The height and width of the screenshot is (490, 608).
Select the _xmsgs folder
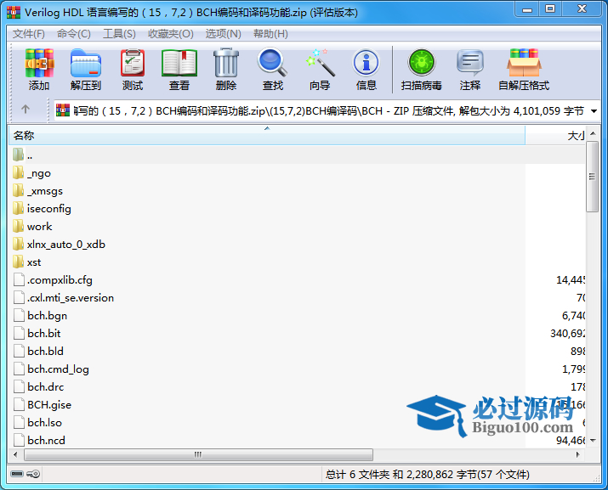tap(37, 190)
